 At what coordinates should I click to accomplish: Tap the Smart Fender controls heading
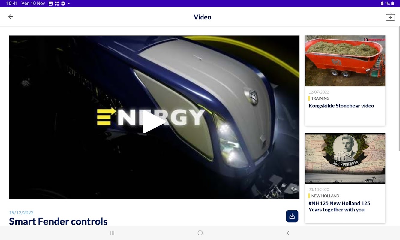[x=58, y=221]
